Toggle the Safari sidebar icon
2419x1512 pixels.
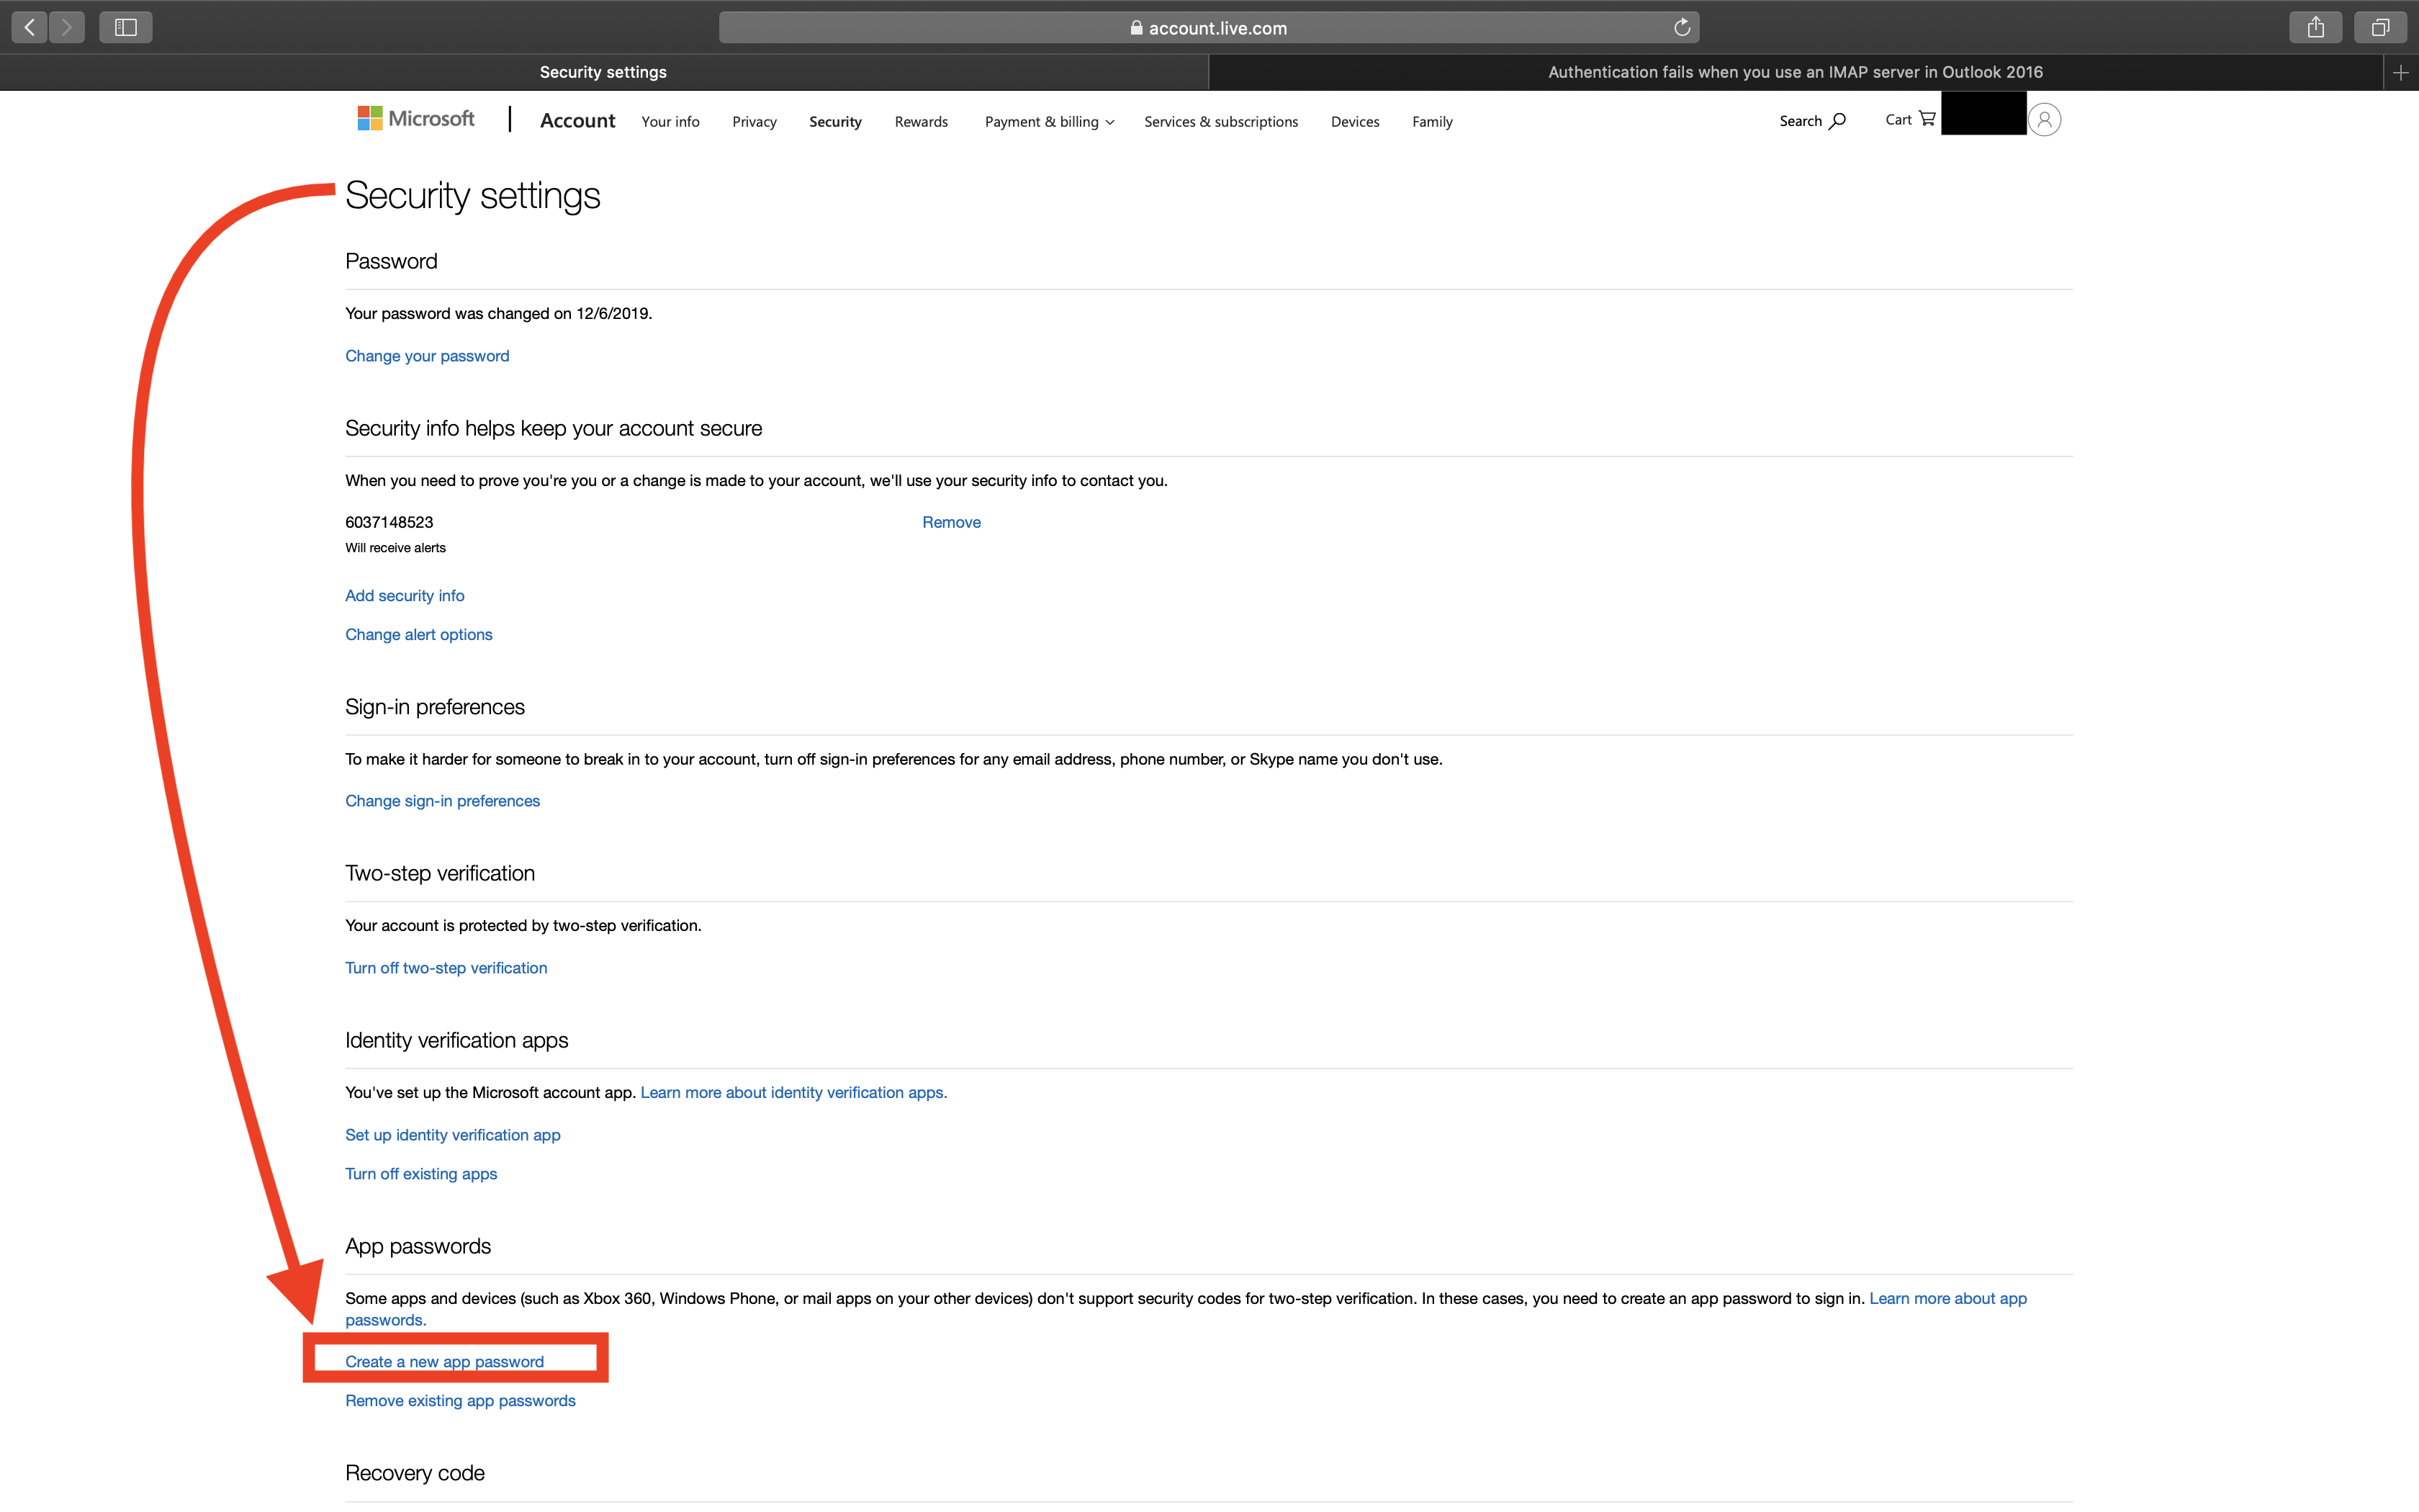point(126,27)
